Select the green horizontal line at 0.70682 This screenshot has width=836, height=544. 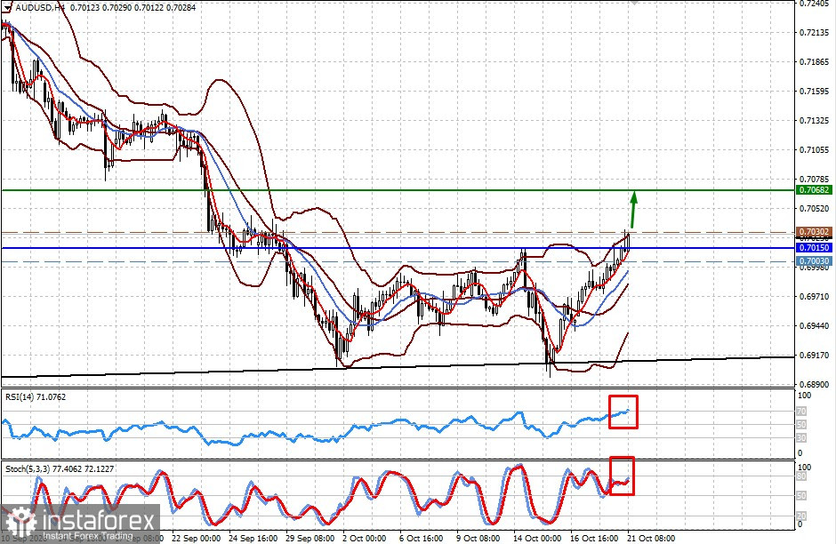tap(398, 190)
